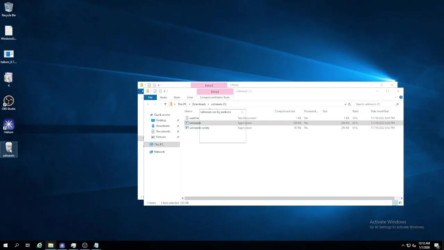Select Network in navigation pane
This screenshot has width=444, height=250.
click(x=159, y=152)
